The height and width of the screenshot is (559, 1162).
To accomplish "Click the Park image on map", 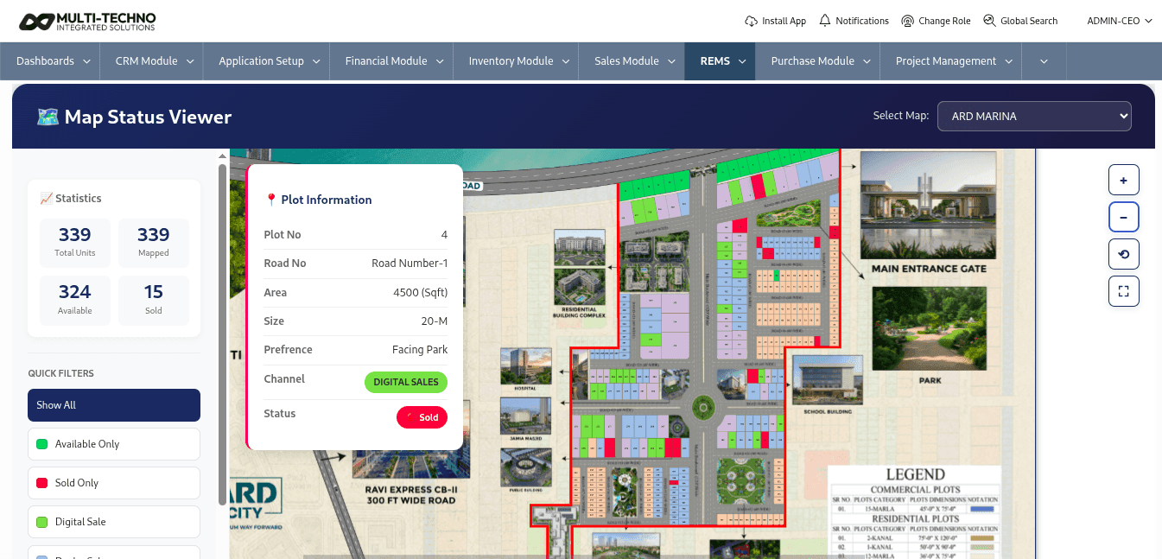I will click(x=930, y=328).
